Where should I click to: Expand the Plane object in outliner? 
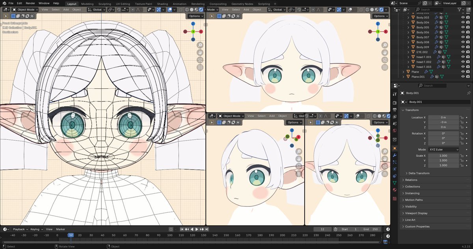[403, 72]
